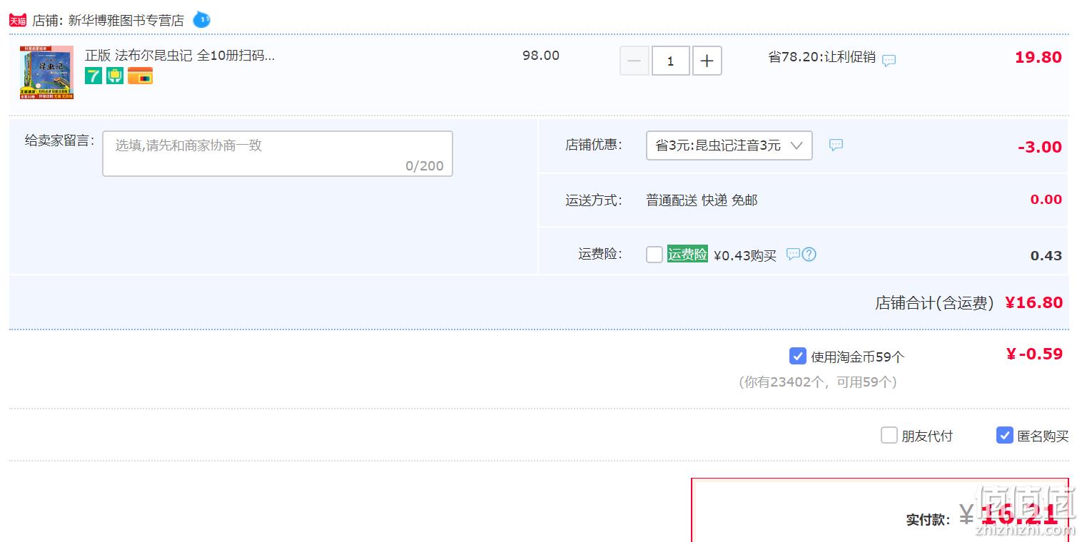The image size is (1082, 542).
Task: Click the Tmall logo badge
Action: [18, 20]
